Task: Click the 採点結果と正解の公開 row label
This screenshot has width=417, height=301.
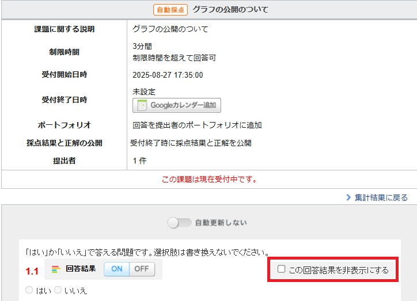Action: pyautogui.click(x=64, y=143)
